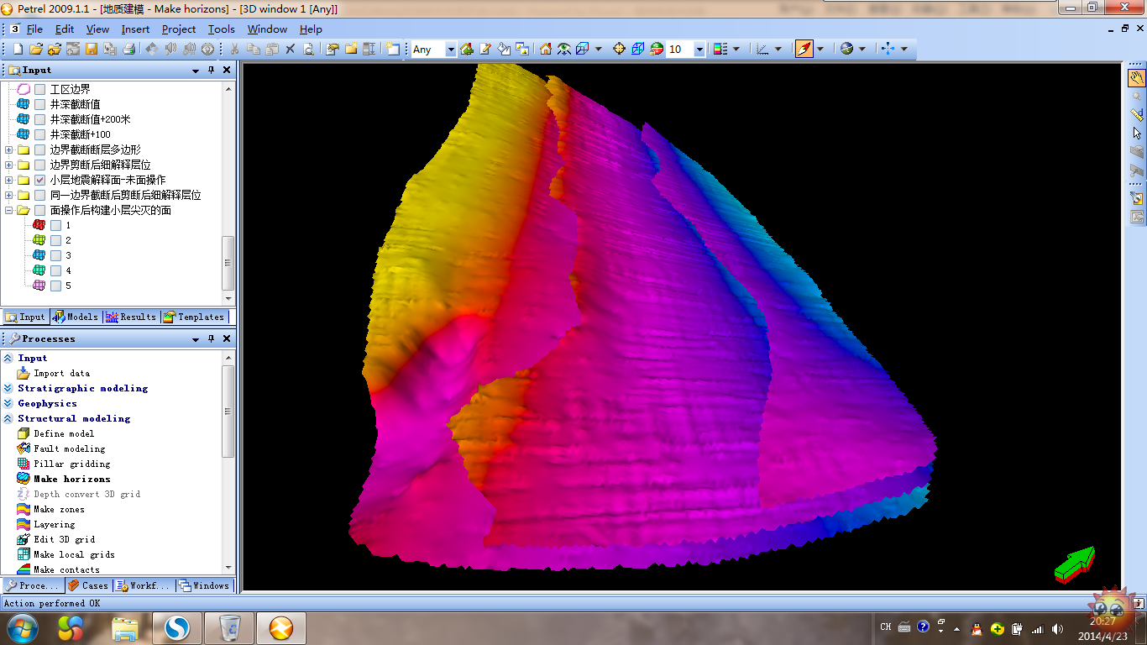Screen dimensions: 1147x645
Task: Click the Import data icon
Action: pyautogui.click(x=24, y=373)
